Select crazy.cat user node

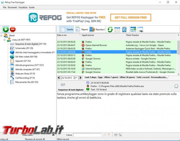click(x=21, y=40)
